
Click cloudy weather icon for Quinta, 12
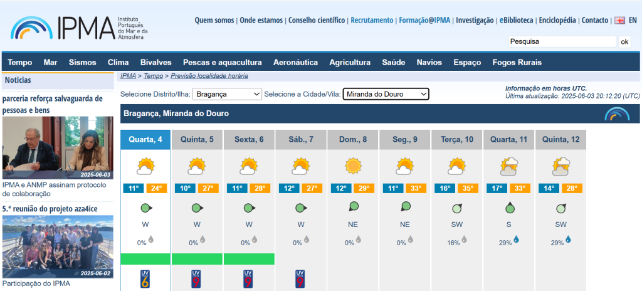(561, 166)
